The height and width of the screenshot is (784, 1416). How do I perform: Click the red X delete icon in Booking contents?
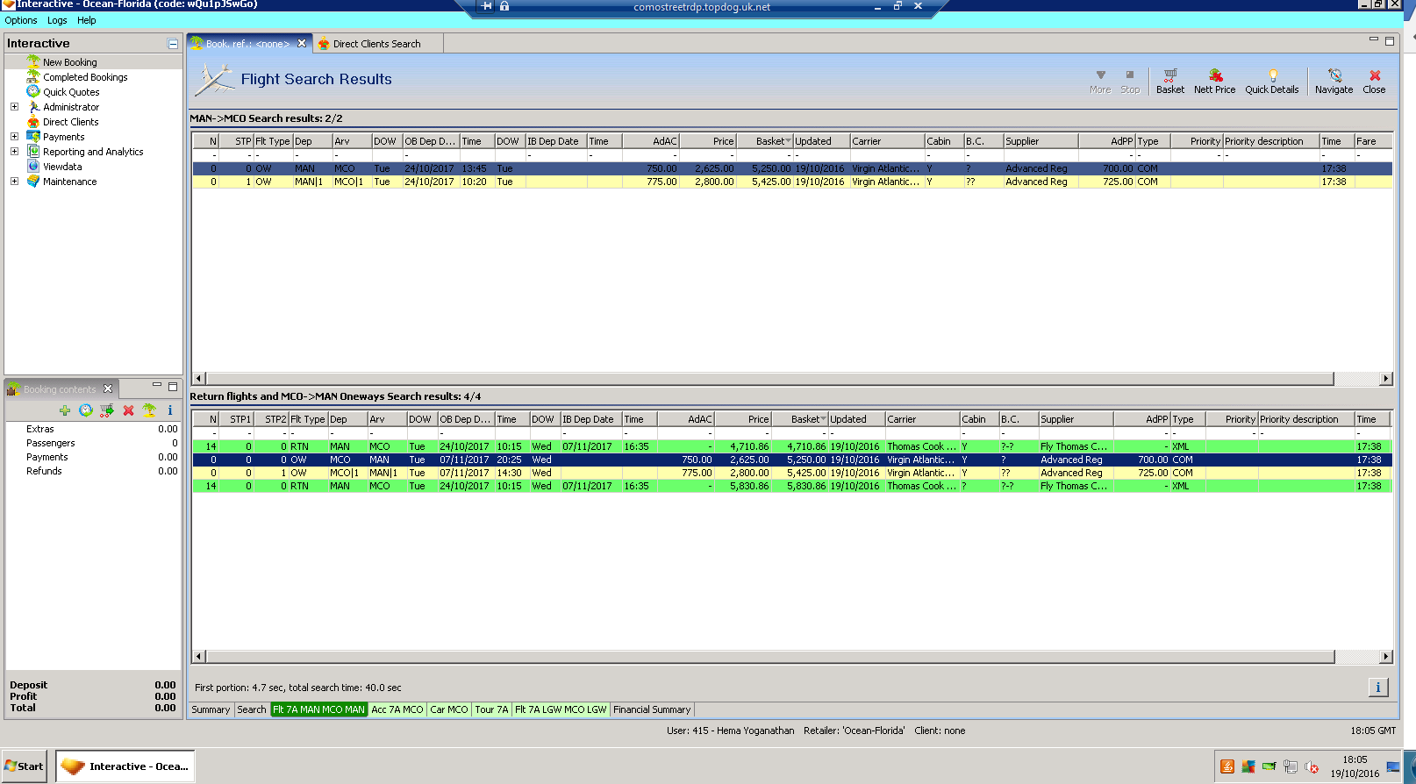[128, 410]
